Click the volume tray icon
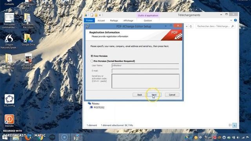This screenshot has width=251, height=141. (238, 137)
